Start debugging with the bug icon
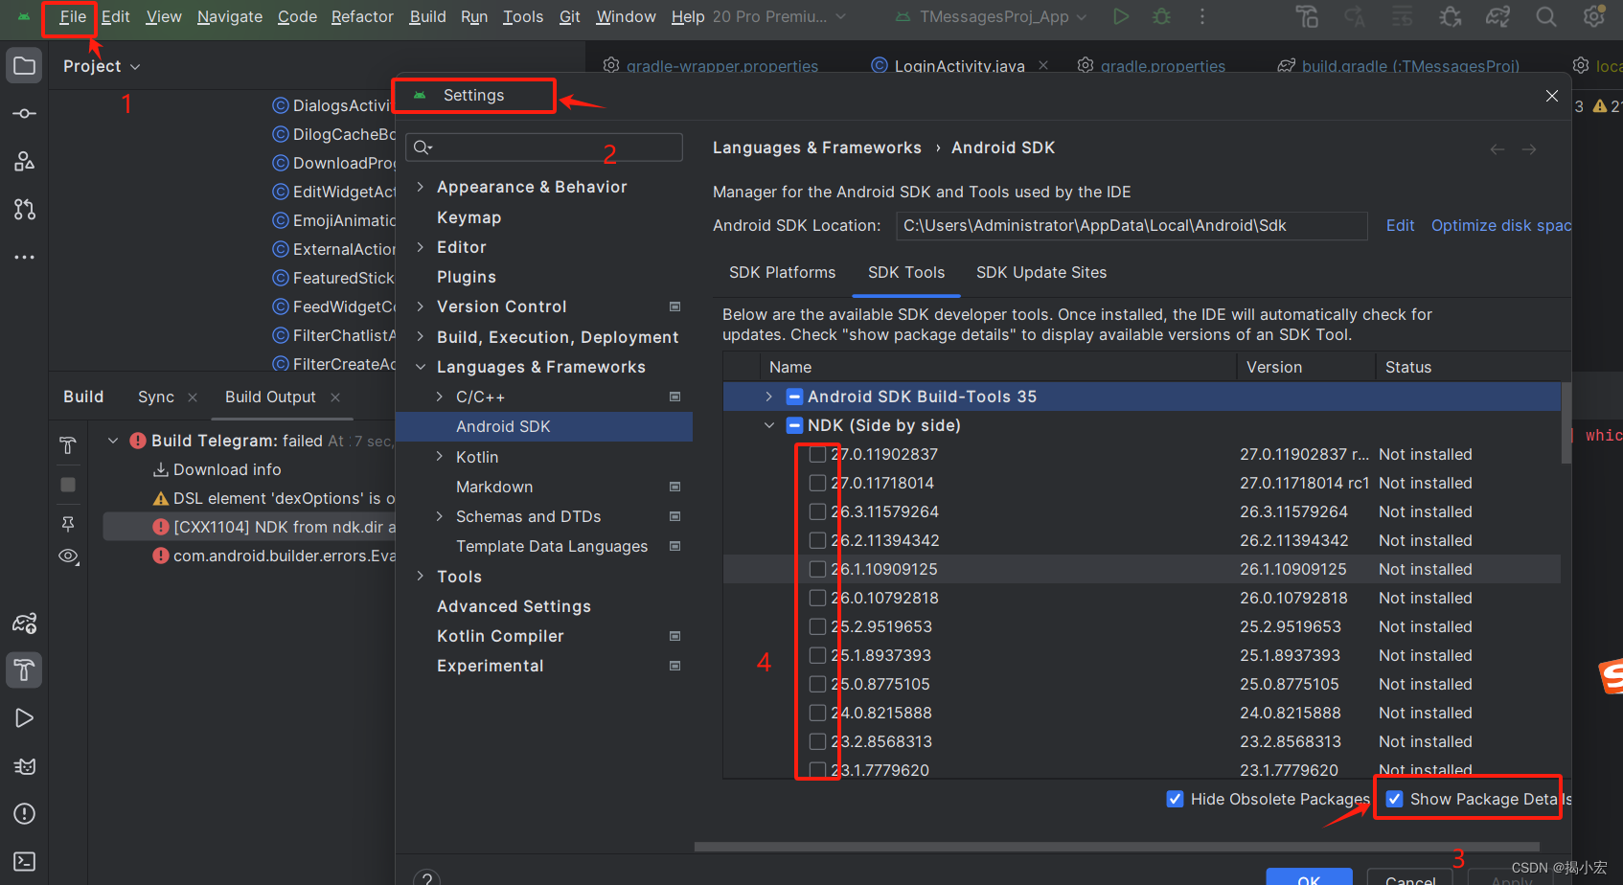Viewport: 1623px width, 885px height. (x=1160, y=16)
